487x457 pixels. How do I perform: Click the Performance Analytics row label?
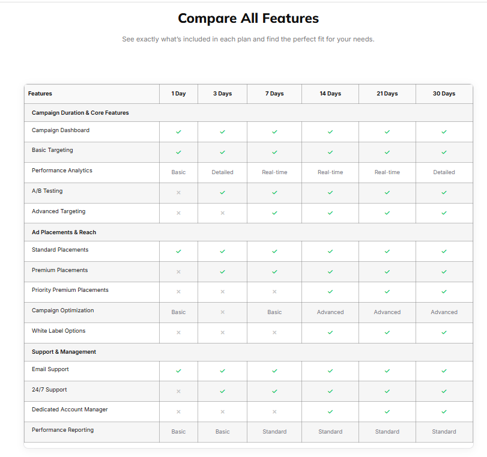point(62,171)
